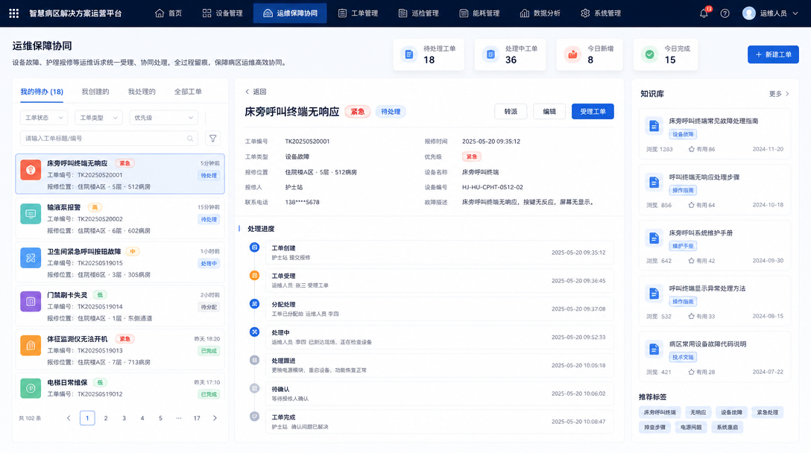
Task: Open 巡检管理 in top navigation
Action: (418, 13)
